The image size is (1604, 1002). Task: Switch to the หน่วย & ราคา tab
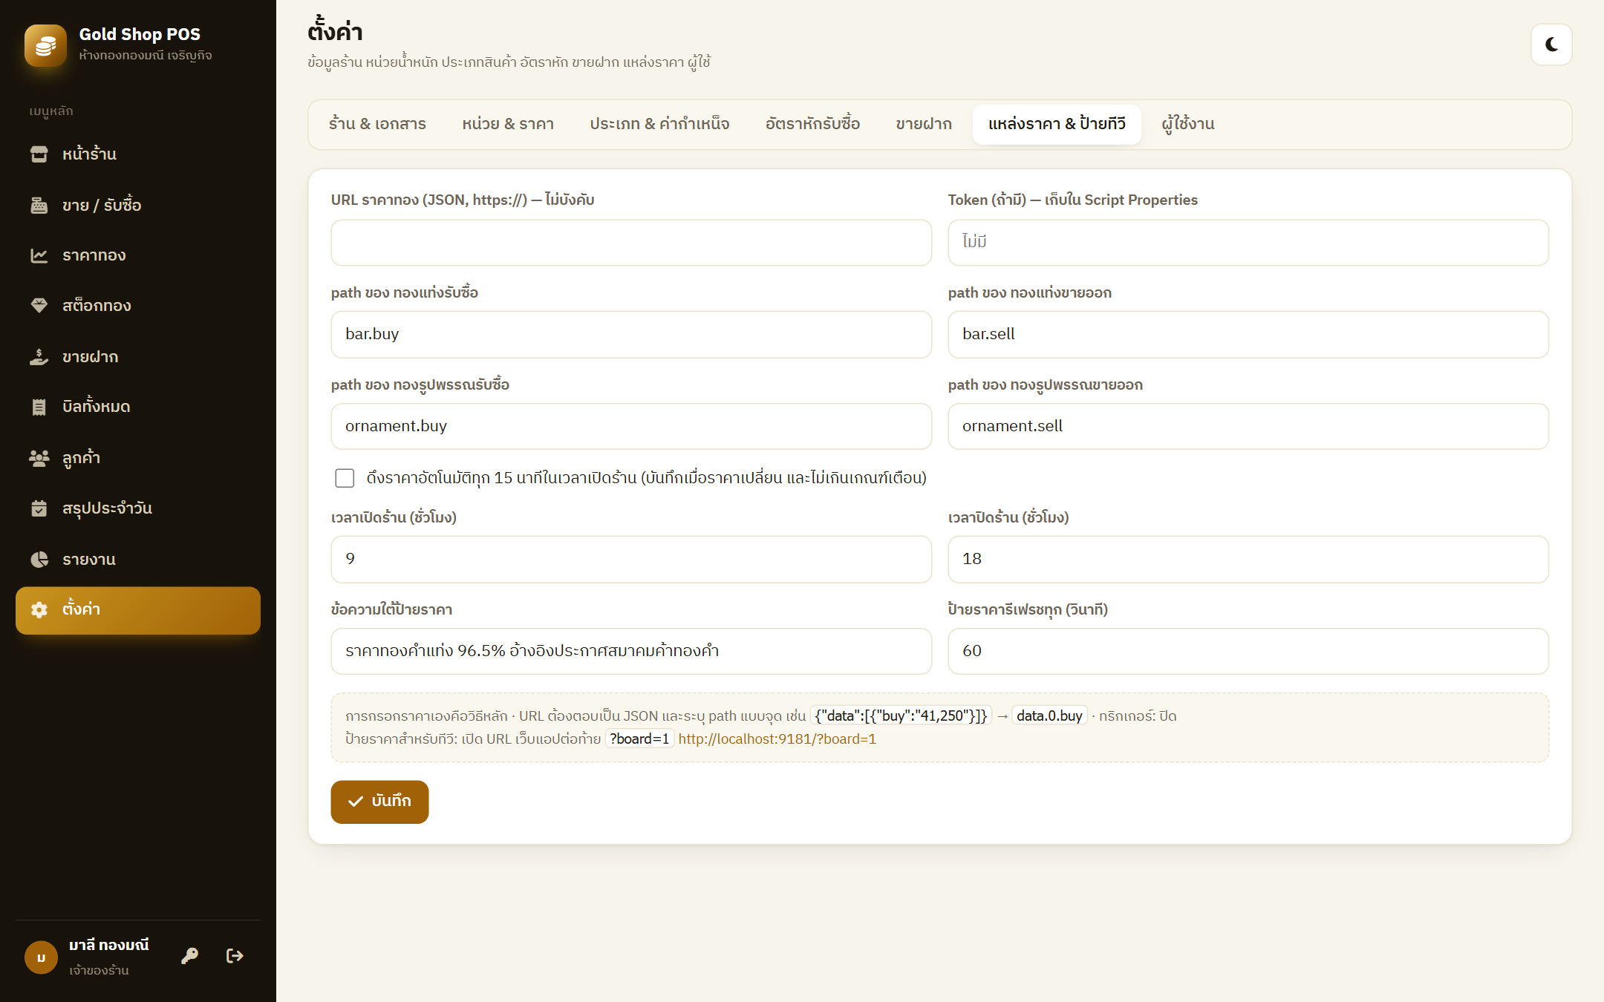click(x=508, y=124)
